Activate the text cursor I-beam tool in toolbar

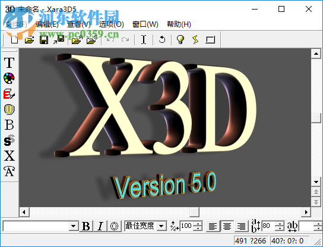tap(144, 39)
